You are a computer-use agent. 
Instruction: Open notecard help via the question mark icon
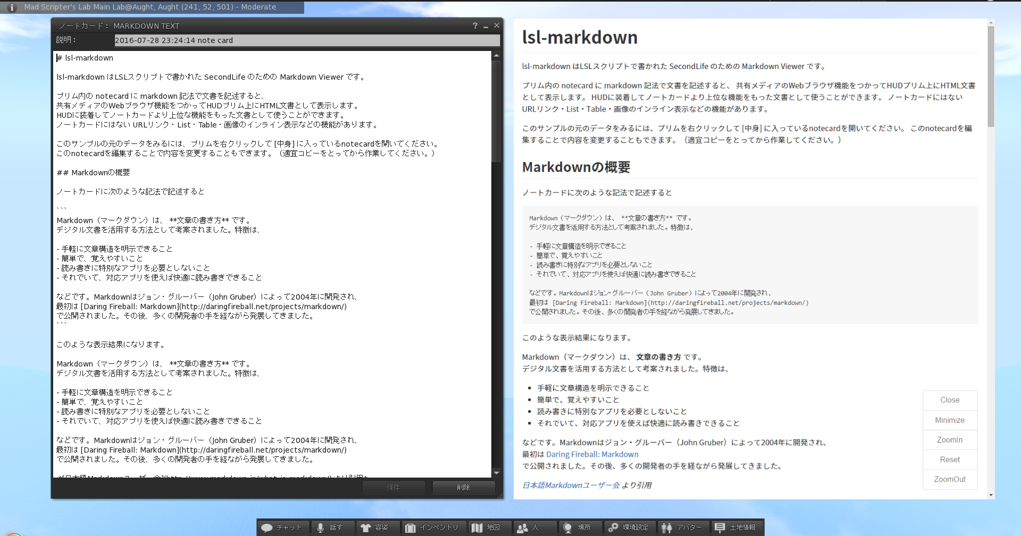pyautogui.click(x=474, y=25)
